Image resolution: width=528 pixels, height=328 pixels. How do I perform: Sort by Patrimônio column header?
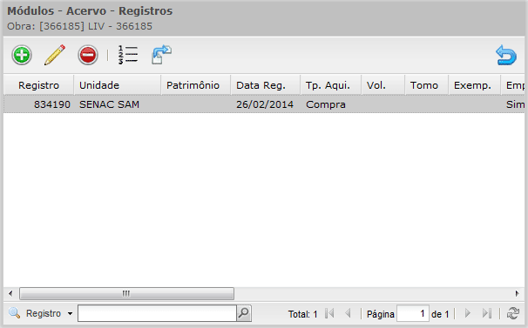[196, 85]
